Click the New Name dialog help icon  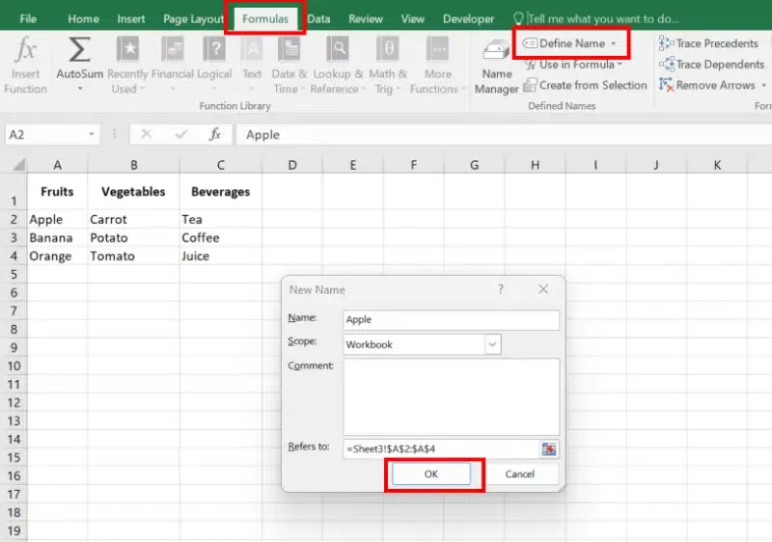point(501,289)
